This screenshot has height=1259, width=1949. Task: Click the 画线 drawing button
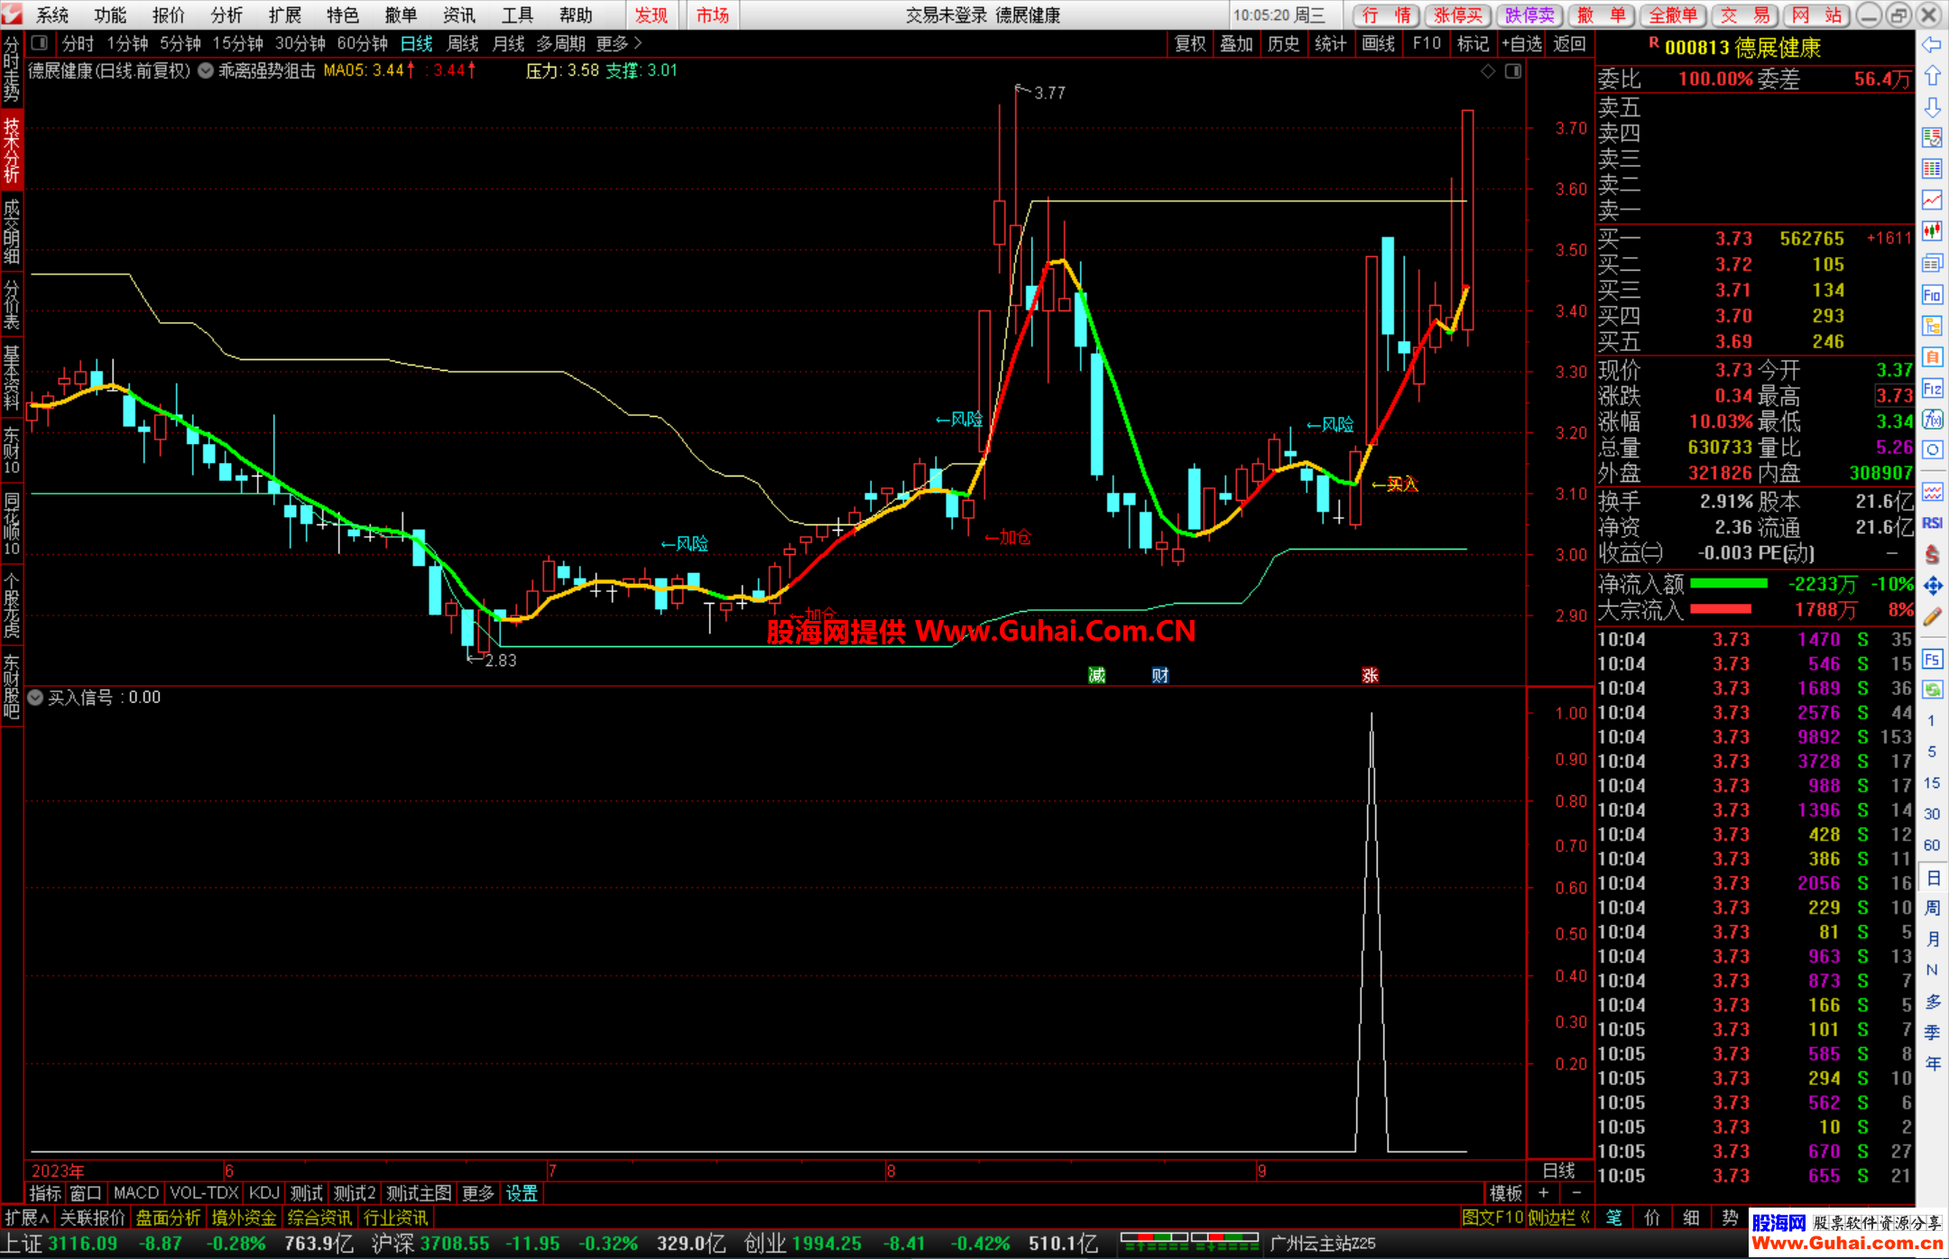(1378, 43)
